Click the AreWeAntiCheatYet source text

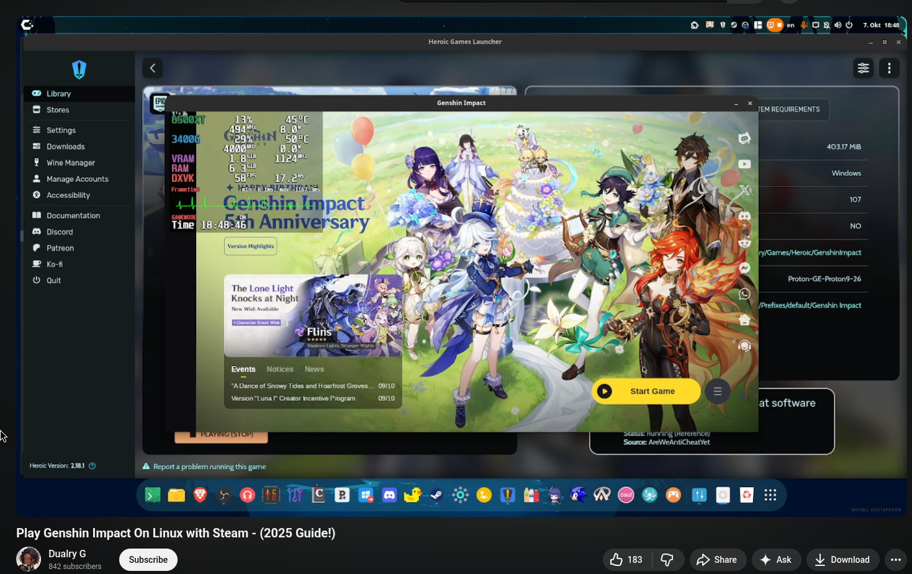[679, 442]
